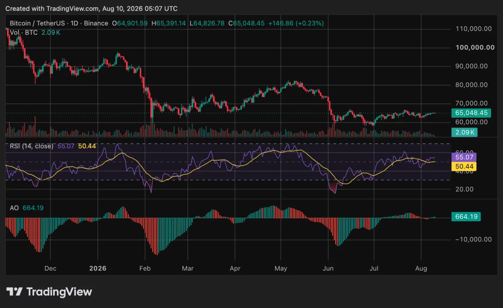The image size is (503, 308).
Task: Click the 100,000.00 price axis label
Action: point(475,47)
